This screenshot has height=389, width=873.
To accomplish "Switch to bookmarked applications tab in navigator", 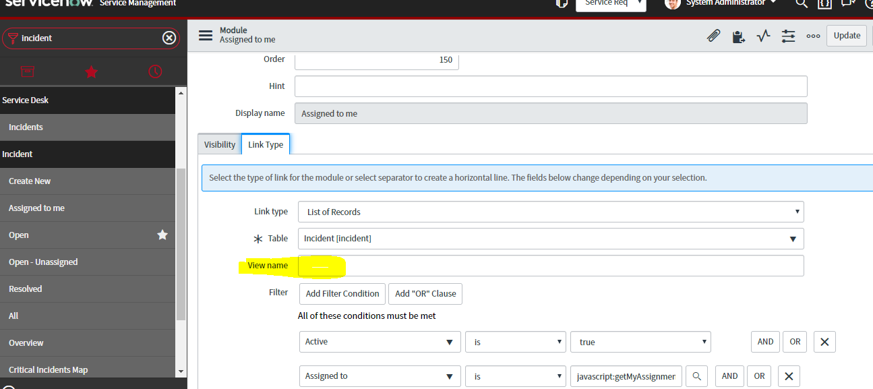I will (27, 71).
